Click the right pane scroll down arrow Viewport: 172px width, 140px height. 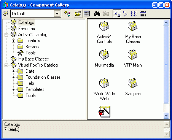click(166, 115)
